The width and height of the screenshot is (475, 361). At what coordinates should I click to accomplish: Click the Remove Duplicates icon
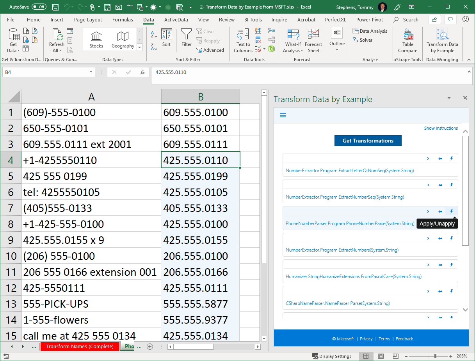258,40
